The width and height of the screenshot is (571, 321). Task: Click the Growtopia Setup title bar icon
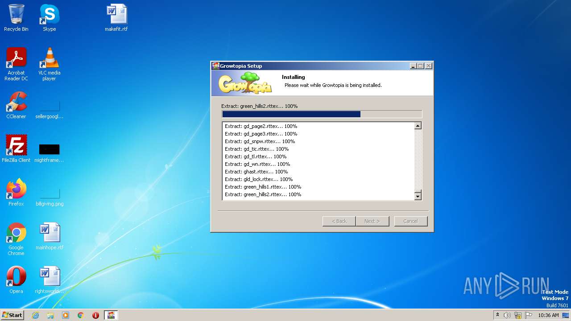pos(215,66)
